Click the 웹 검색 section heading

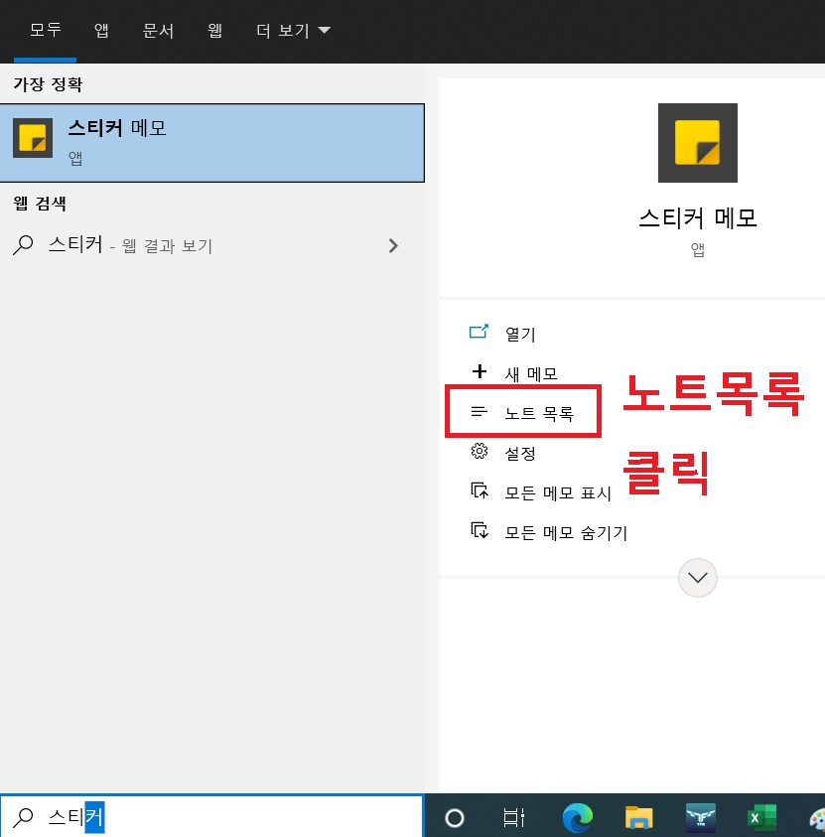click(40, 204)
